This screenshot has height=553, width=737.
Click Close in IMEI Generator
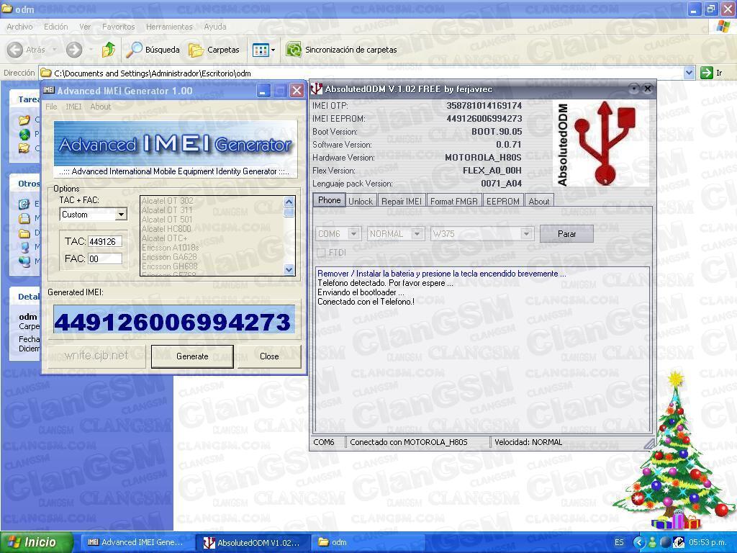point(269,356)
